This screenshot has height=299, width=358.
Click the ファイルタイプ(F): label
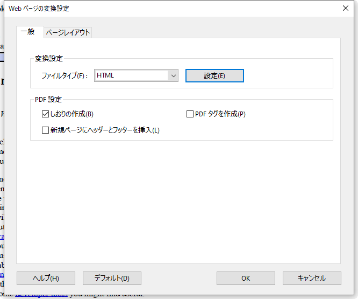[65, 76]
